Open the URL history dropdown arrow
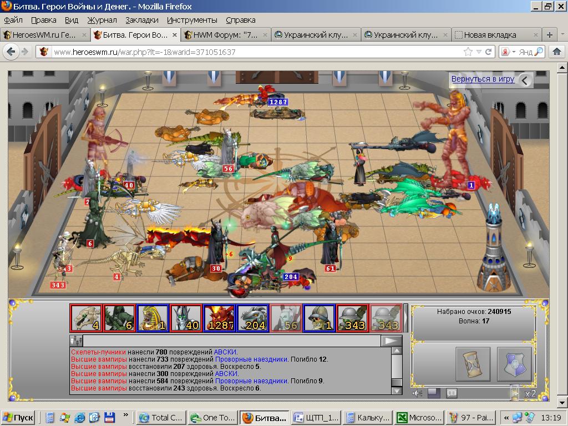Viewport: 568px width, 426px height. [x=479, y=52]
